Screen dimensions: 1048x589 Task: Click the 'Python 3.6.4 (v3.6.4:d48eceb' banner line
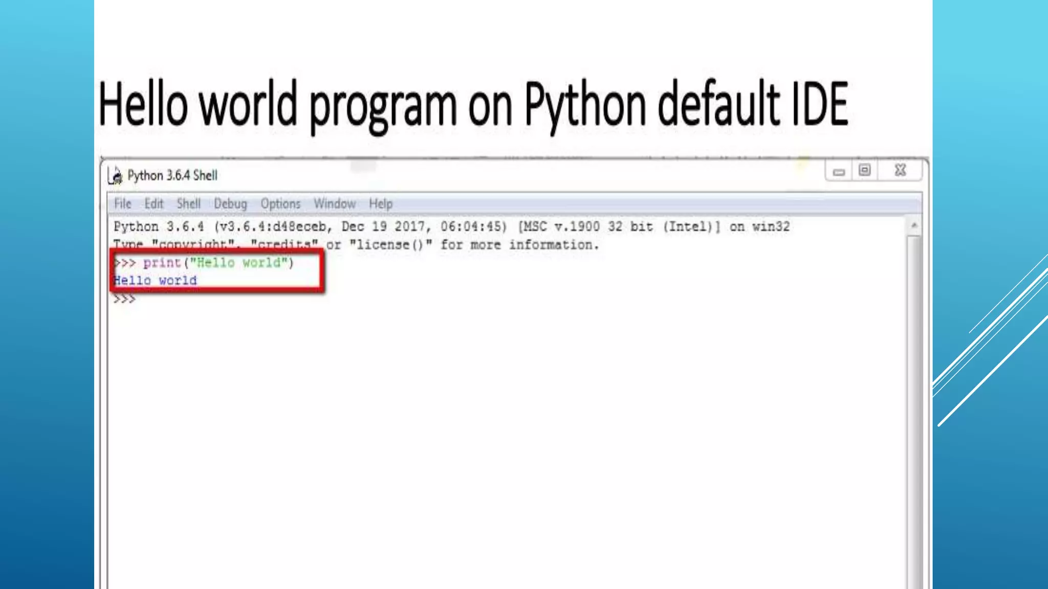(452, 226)
